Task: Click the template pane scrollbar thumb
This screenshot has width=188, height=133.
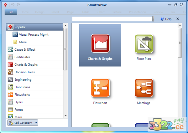Action: [x=180, y=43]
